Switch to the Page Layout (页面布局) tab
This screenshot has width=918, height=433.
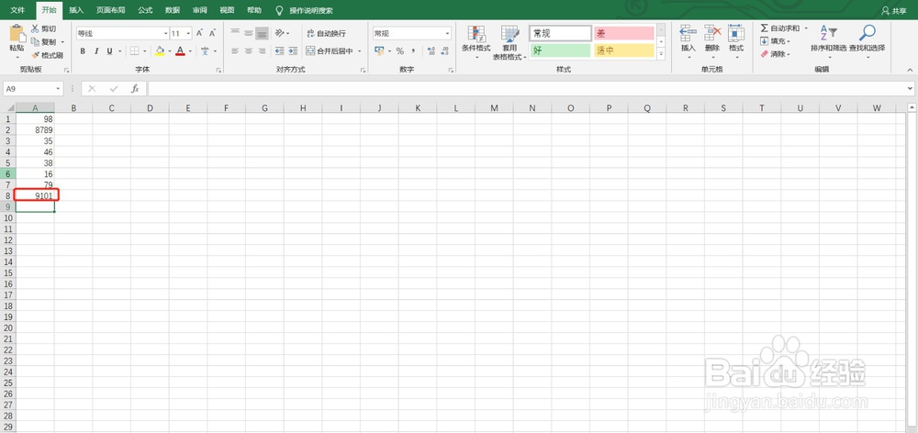point(111,10)
